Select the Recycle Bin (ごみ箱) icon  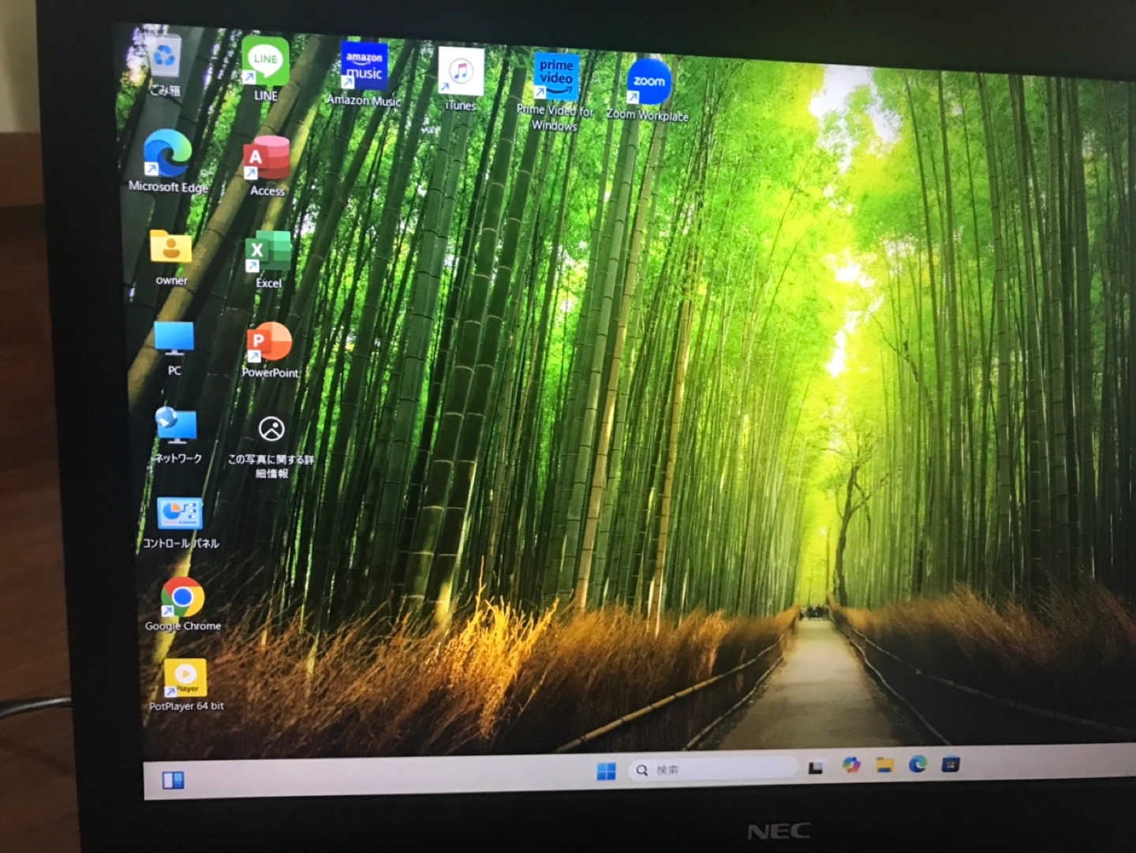coord(164,58)
